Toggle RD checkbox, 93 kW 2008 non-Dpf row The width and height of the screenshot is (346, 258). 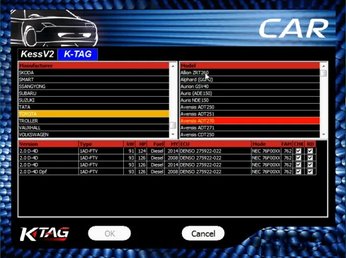pos(310,158)
